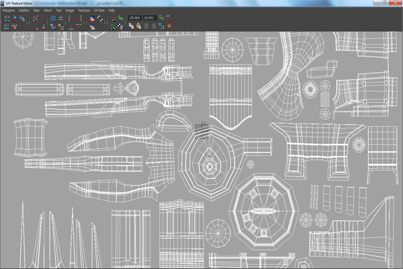
Task: Cycle UVs counterclockwise
Action: [x=169, y=26]
